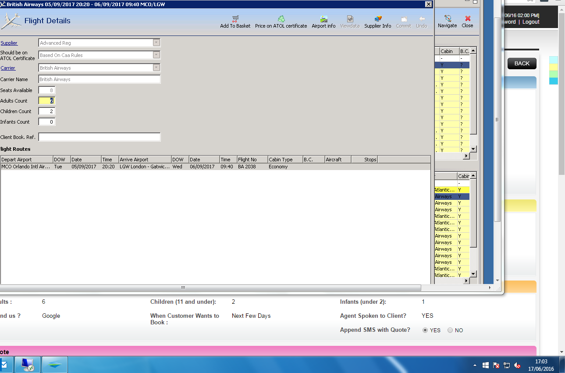Close the Flight Details dialog title bar X
This screenshot has width=565, height=373.
428,4
